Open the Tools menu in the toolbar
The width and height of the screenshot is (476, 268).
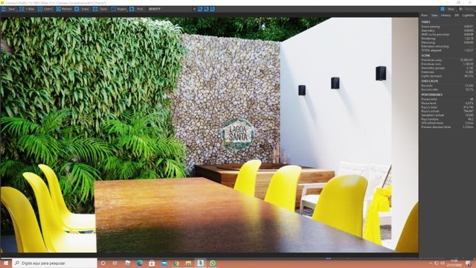[100, 9]
